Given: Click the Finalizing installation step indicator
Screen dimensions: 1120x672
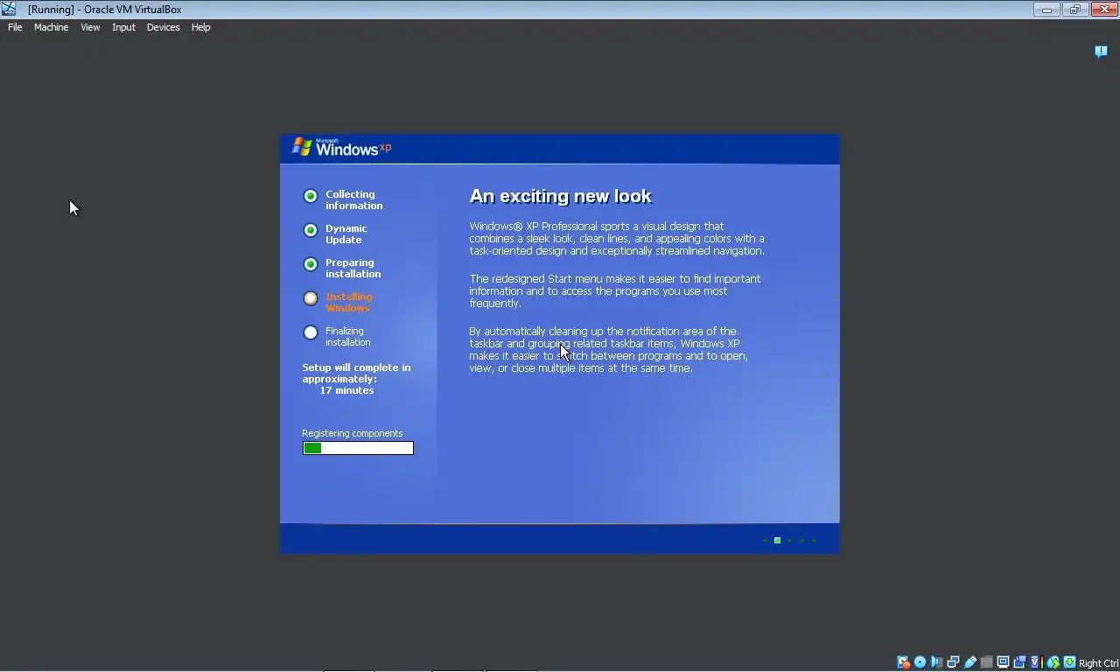Looking at the screenshot, I should click(x=311, y=332).
